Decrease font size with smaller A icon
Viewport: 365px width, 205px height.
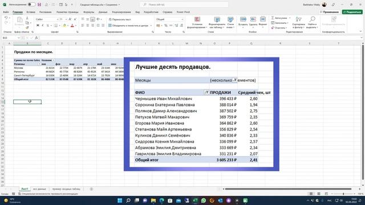pos(75,19)
